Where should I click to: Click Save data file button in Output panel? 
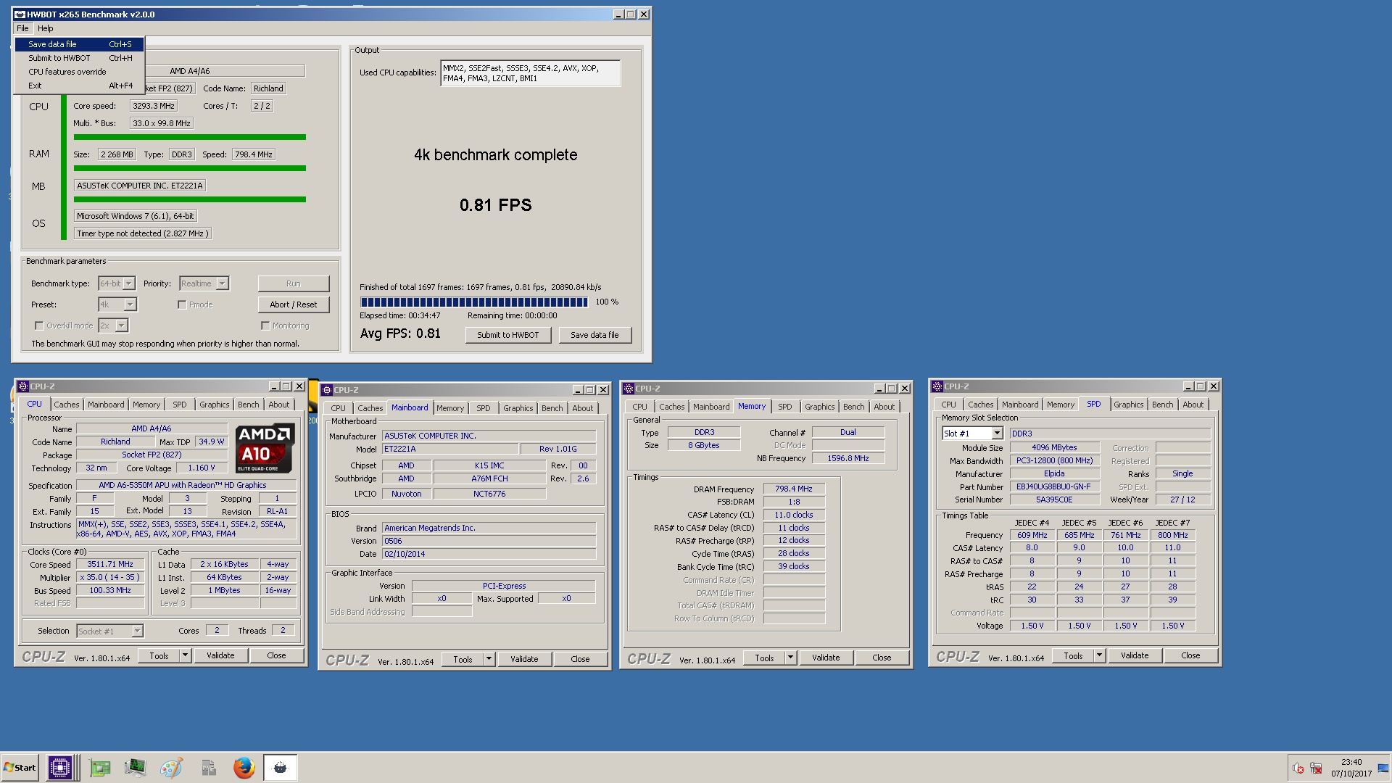click(x=594, y=335)
